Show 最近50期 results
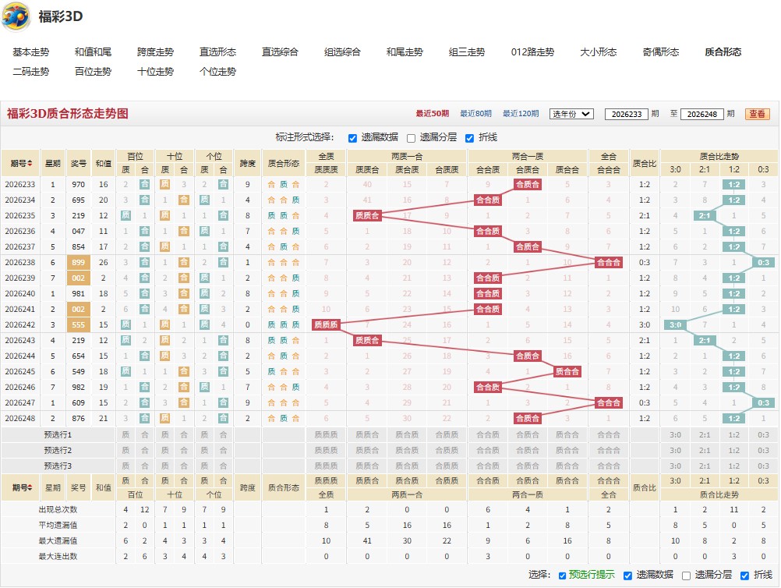Screen dimensions: 781x588 pos(433,114)
